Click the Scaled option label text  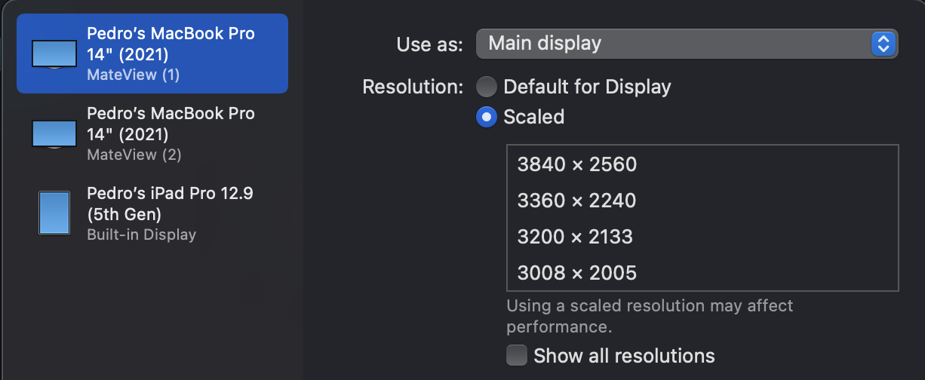pyautogui.click(x=533, y=117)
